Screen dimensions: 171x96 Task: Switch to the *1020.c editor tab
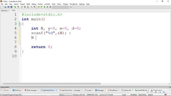pyautogui.click(x=13, y=11)
